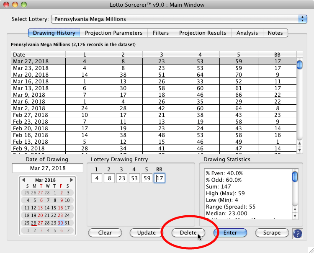314x253 pixels.
Task: Select the Feb 20, 2018 row
Action: coord(154,128)
